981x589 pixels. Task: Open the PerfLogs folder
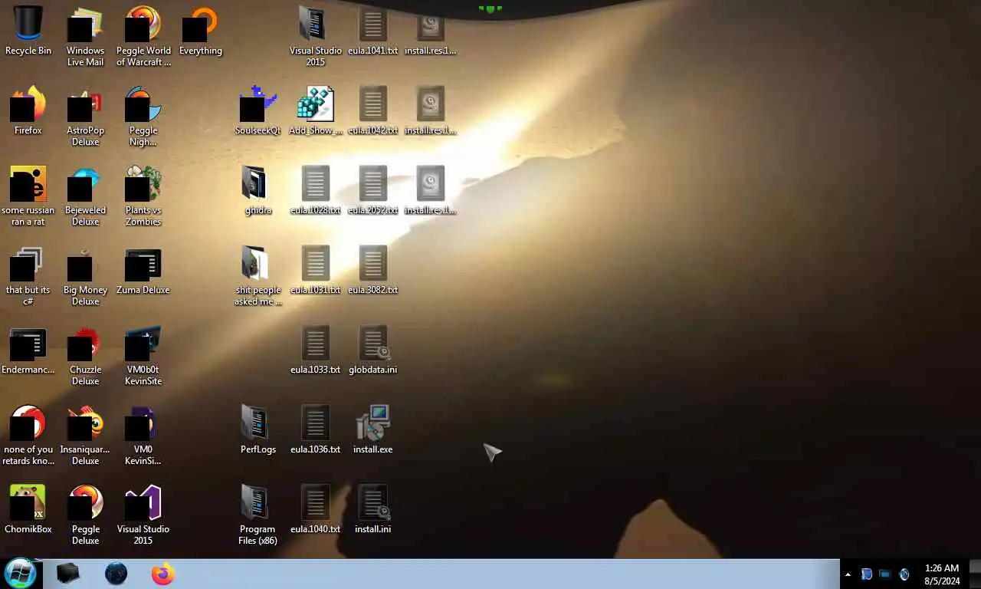[258, 429]
